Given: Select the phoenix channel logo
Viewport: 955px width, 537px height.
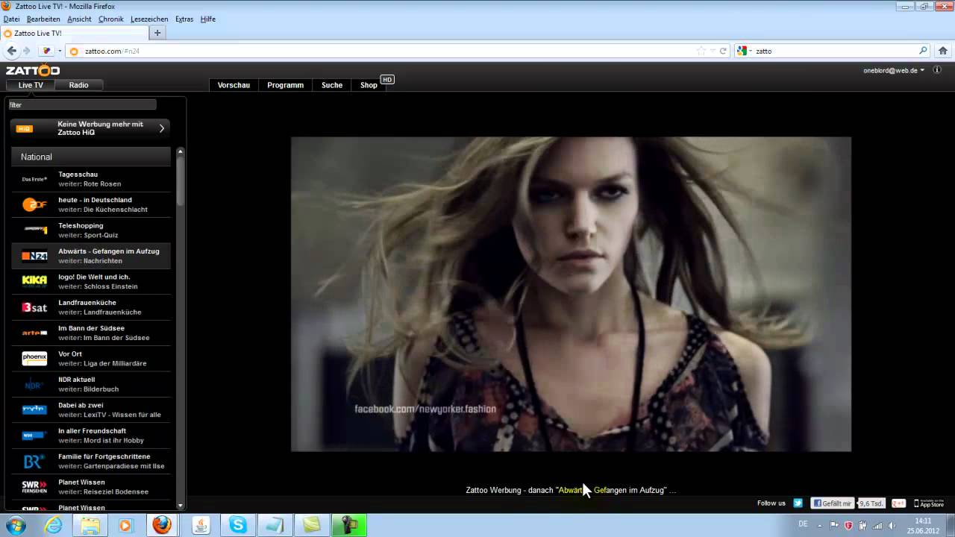Looking at the screenshot, I should coord(34,359).
